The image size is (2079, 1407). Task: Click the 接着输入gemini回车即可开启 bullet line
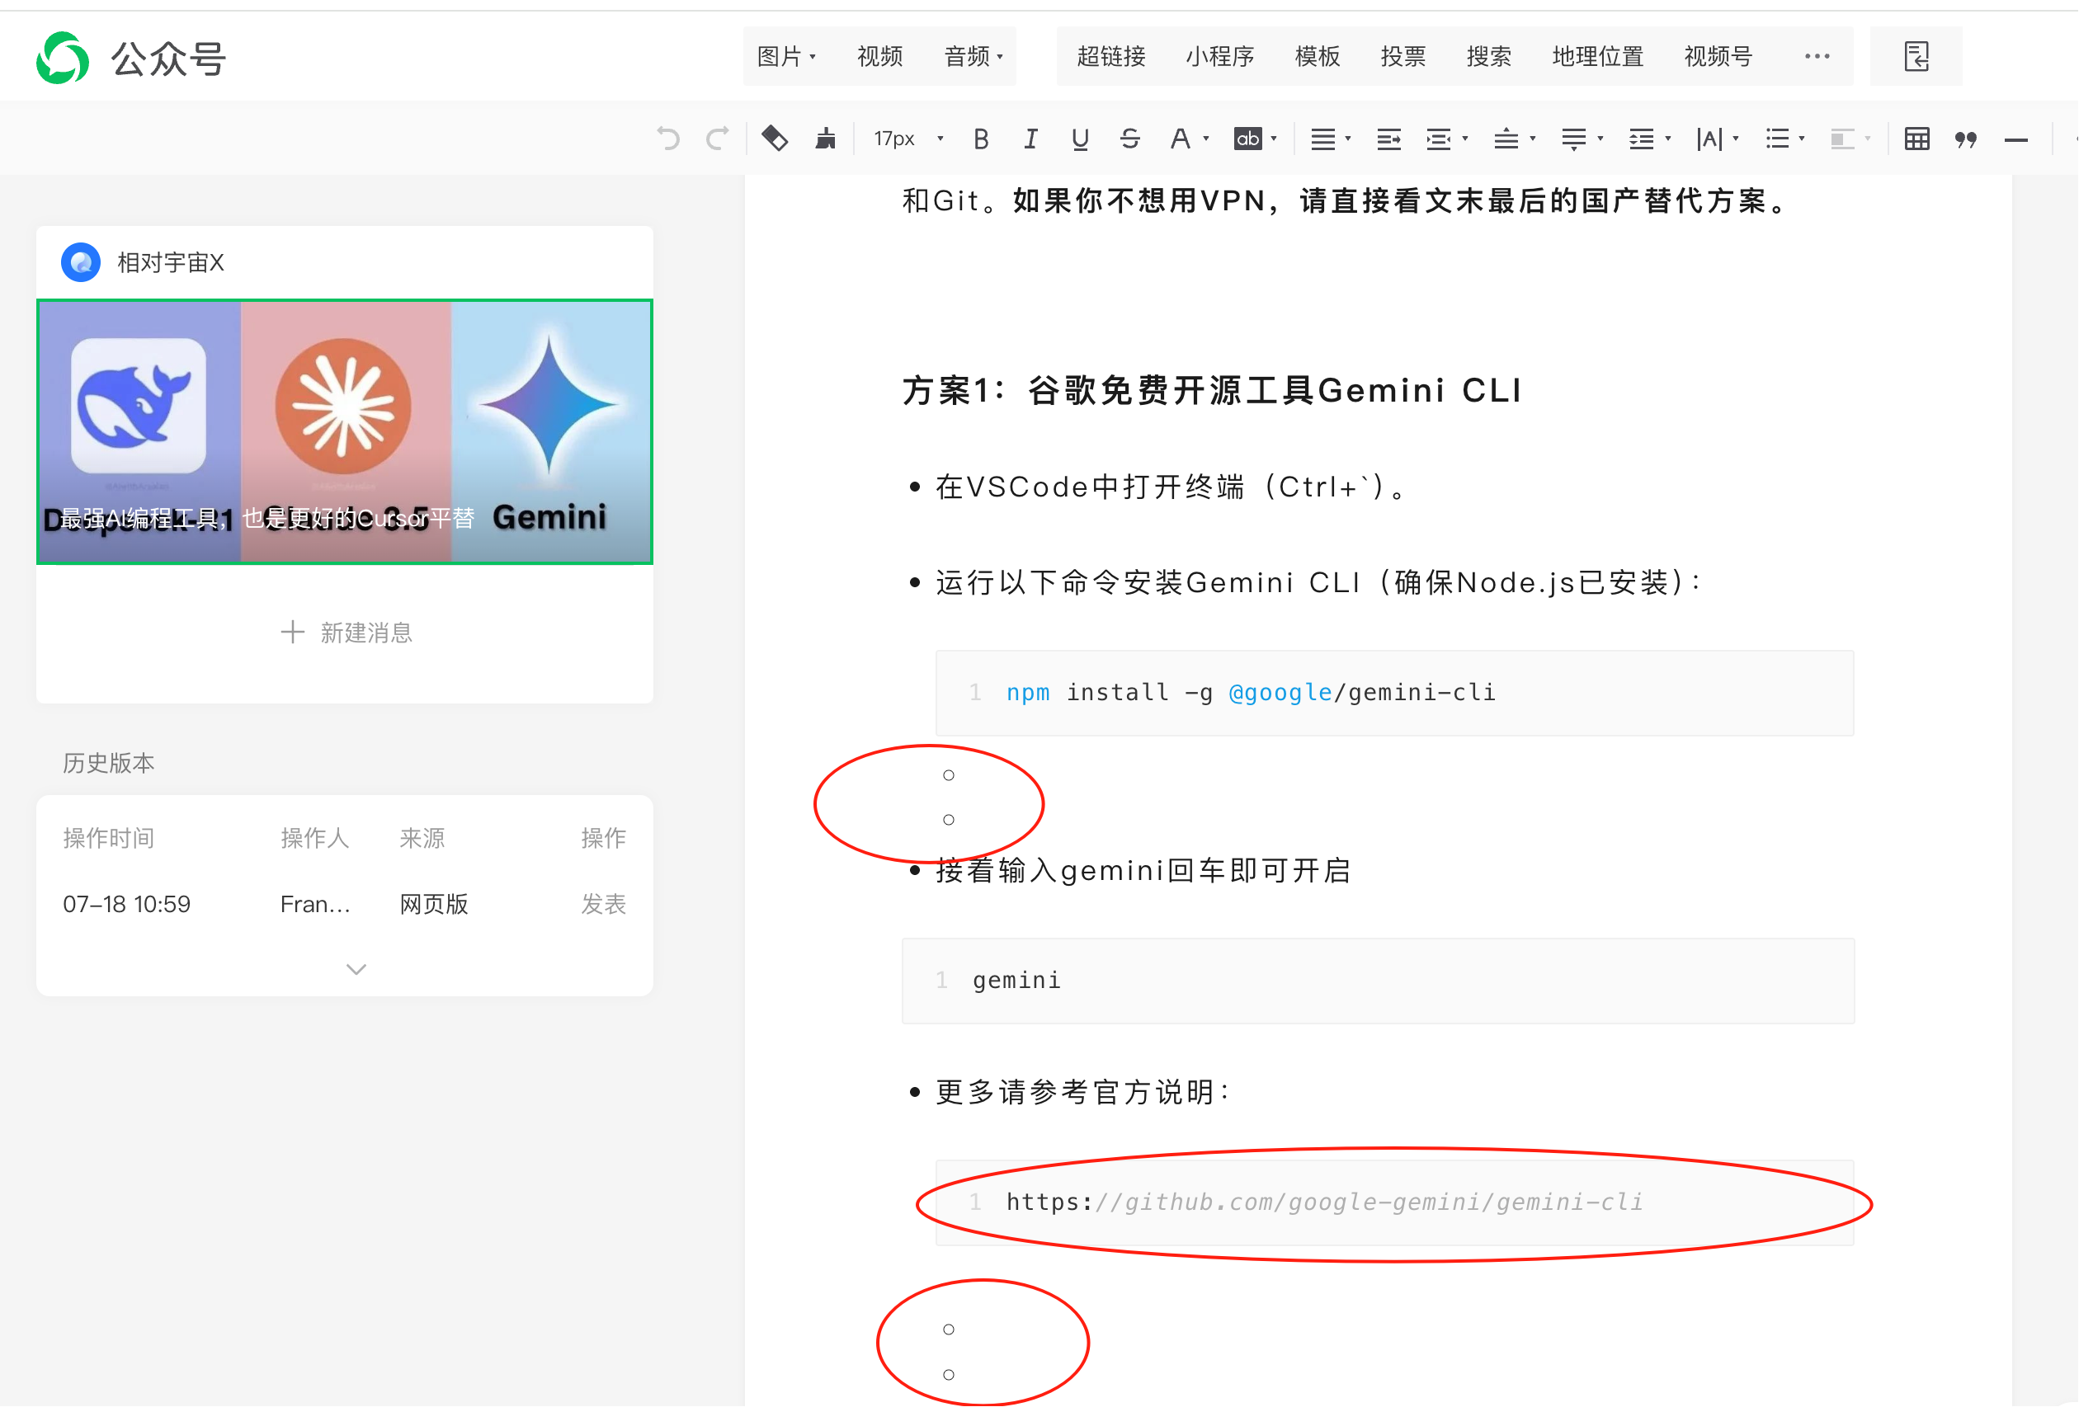coord(1143,870)
